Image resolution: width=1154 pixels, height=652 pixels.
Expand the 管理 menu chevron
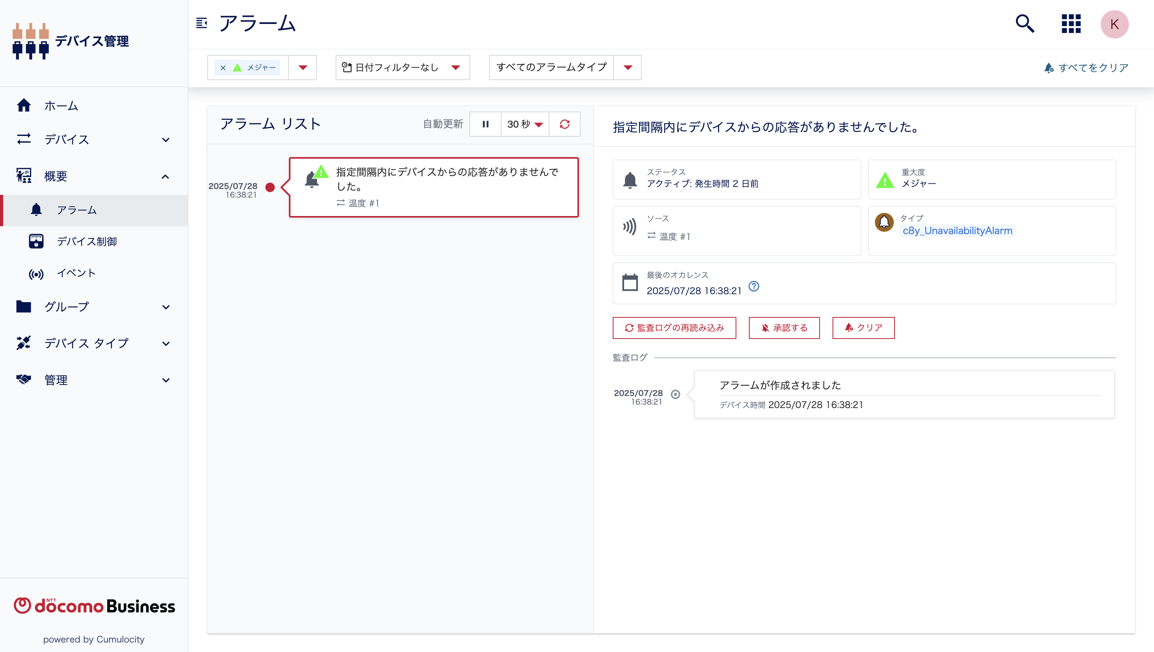coord(166,380)
